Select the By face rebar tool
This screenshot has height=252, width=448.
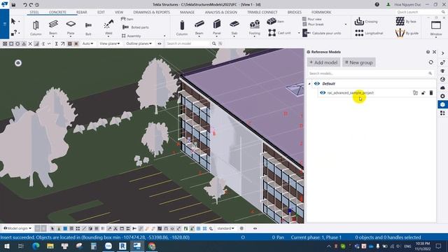click(x=406, y=22)
